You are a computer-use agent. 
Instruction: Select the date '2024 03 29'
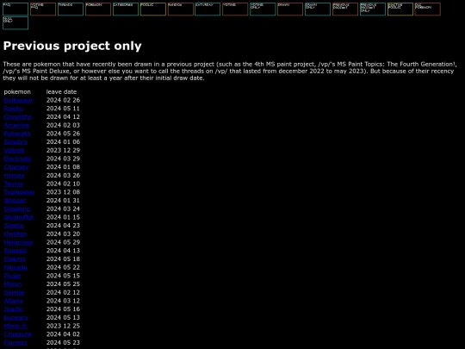(x=63, y=159)
